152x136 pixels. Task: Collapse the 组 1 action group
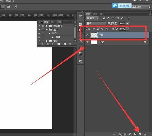tap(47, 30)
